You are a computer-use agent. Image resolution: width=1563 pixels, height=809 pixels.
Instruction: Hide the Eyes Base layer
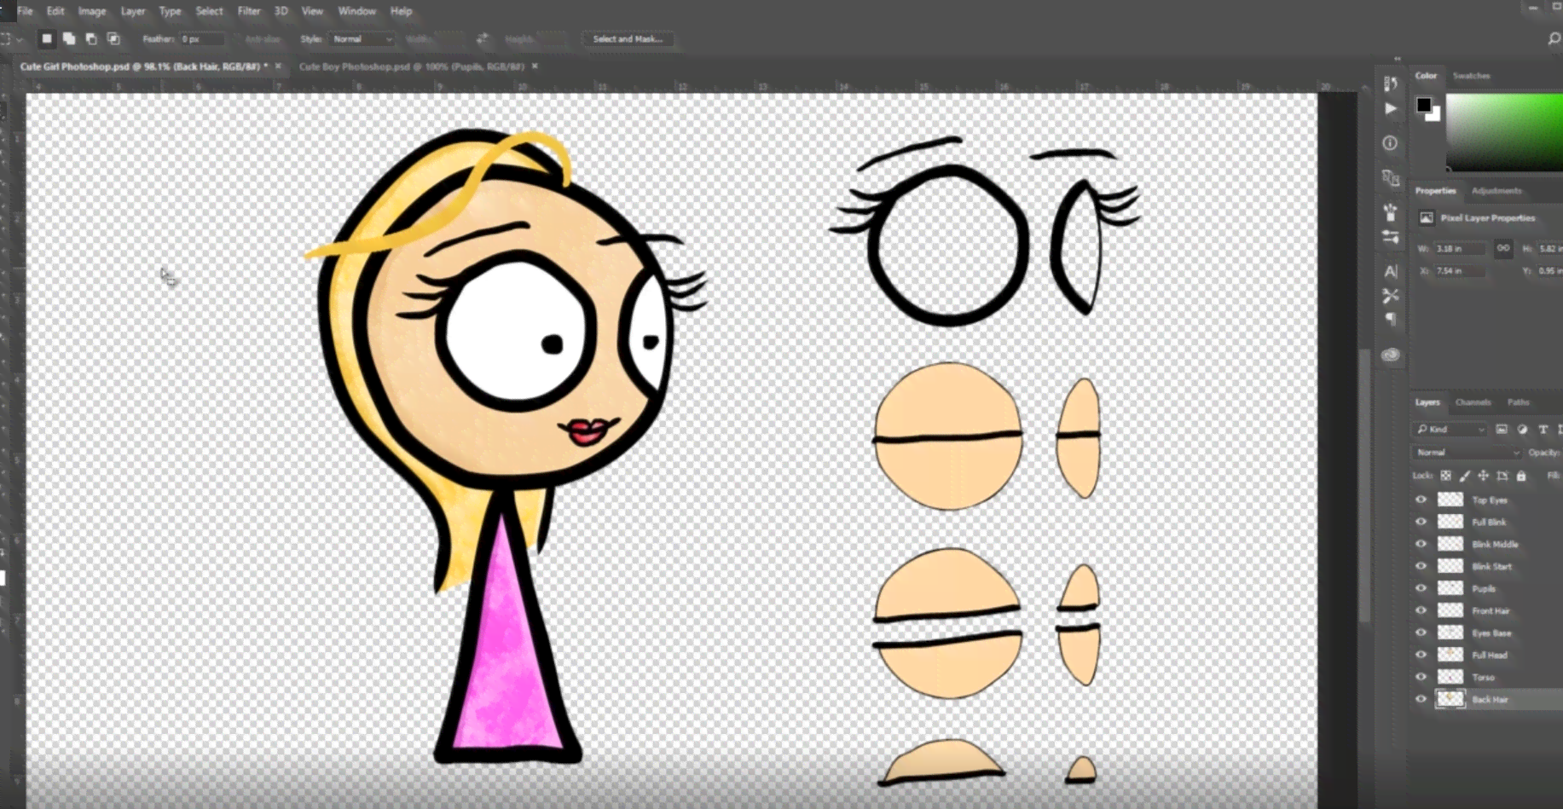[x=1421, y=633]
